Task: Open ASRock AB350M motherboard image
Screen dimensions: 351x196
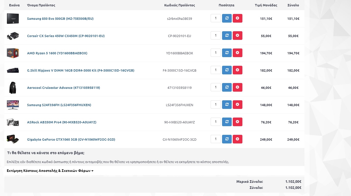Action: [x=13, y=122]
